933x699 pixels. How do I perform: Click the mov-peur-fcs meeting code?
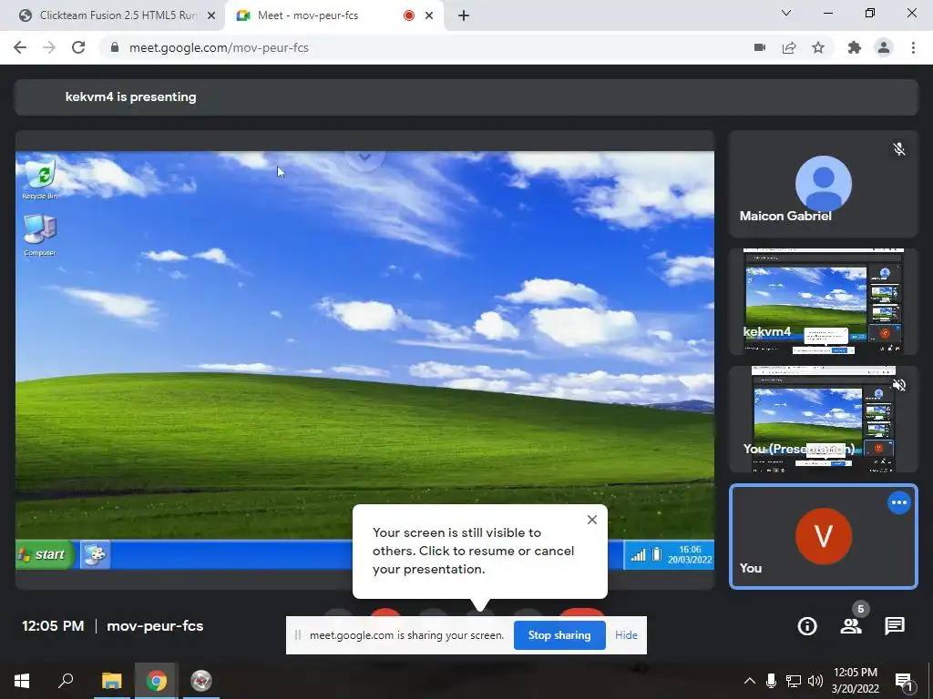click(155, 626)
